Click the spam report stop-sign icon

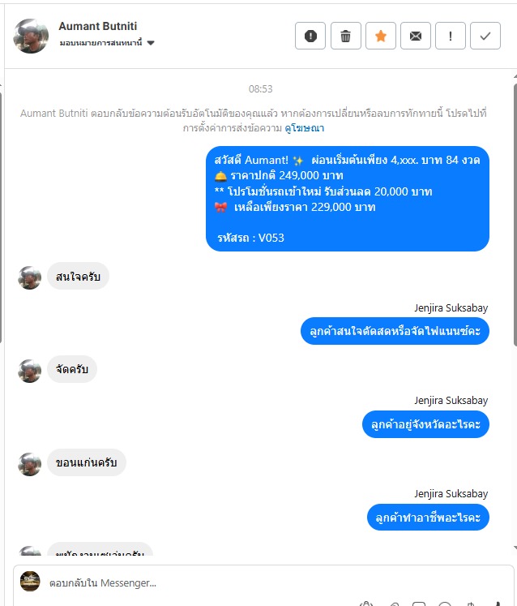tap(310, 36)
